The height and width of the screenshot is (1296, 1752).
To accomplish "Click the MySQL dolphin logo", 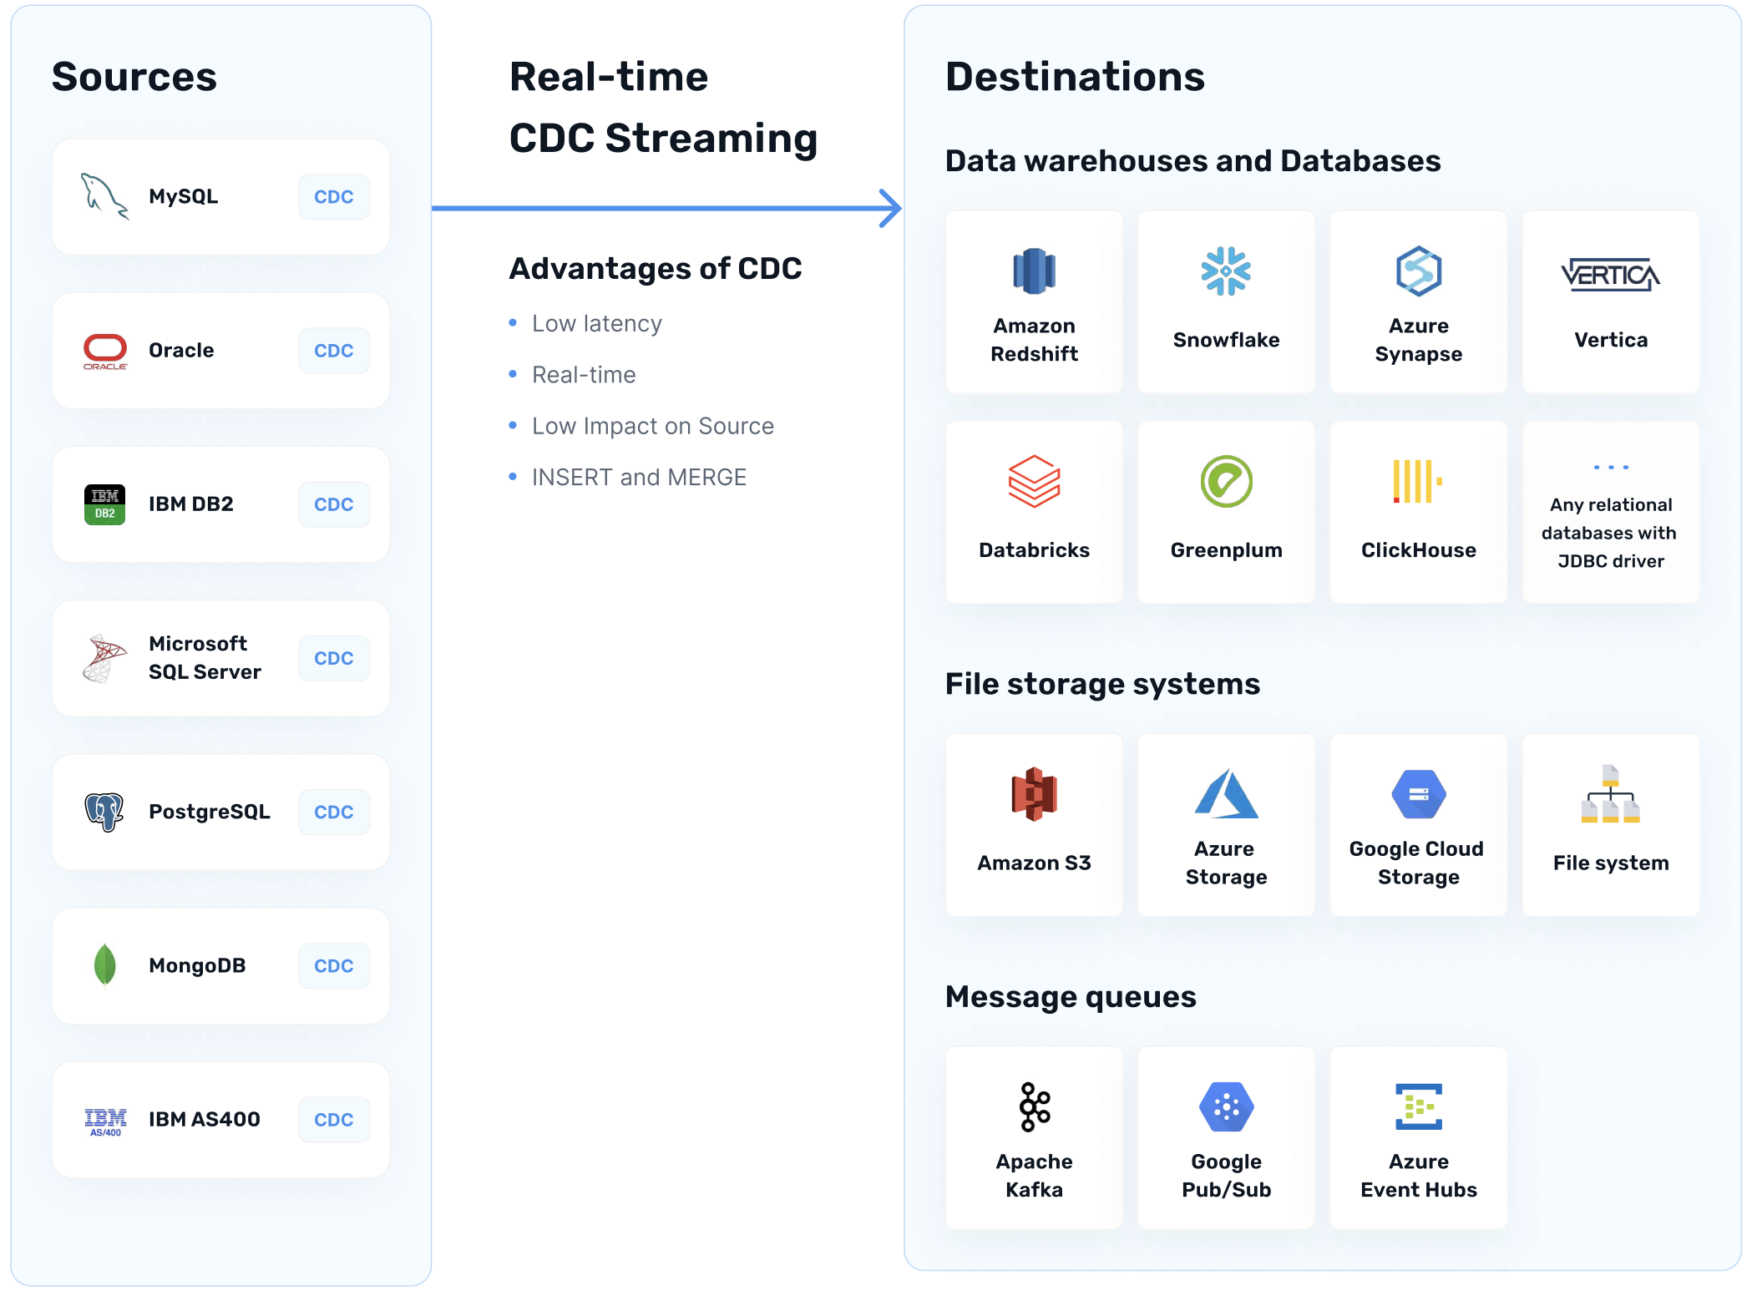I will click(x=104, y=196).
